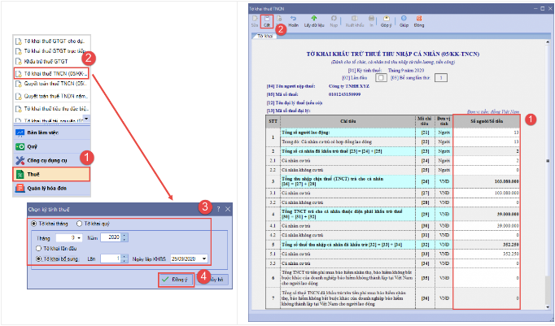Image resolution: width=555 pixels, height=326 pixels.
Task: Click the Năm 2020 year field
Action: point(111,237)
